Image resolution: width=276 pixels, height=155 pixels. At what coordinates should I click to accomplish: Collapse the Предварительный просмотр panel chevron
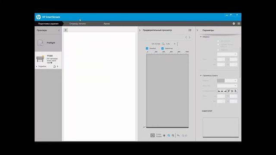[x=140, y=30]
